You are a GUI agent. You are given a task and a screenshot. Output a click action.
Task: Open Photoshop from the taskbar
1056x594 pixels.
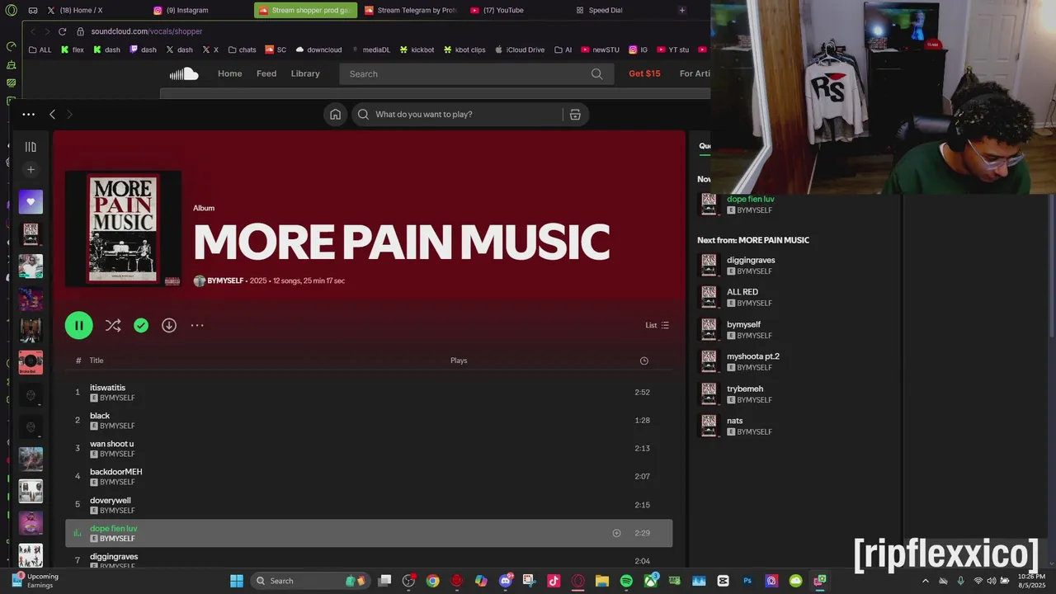point(747,581)
